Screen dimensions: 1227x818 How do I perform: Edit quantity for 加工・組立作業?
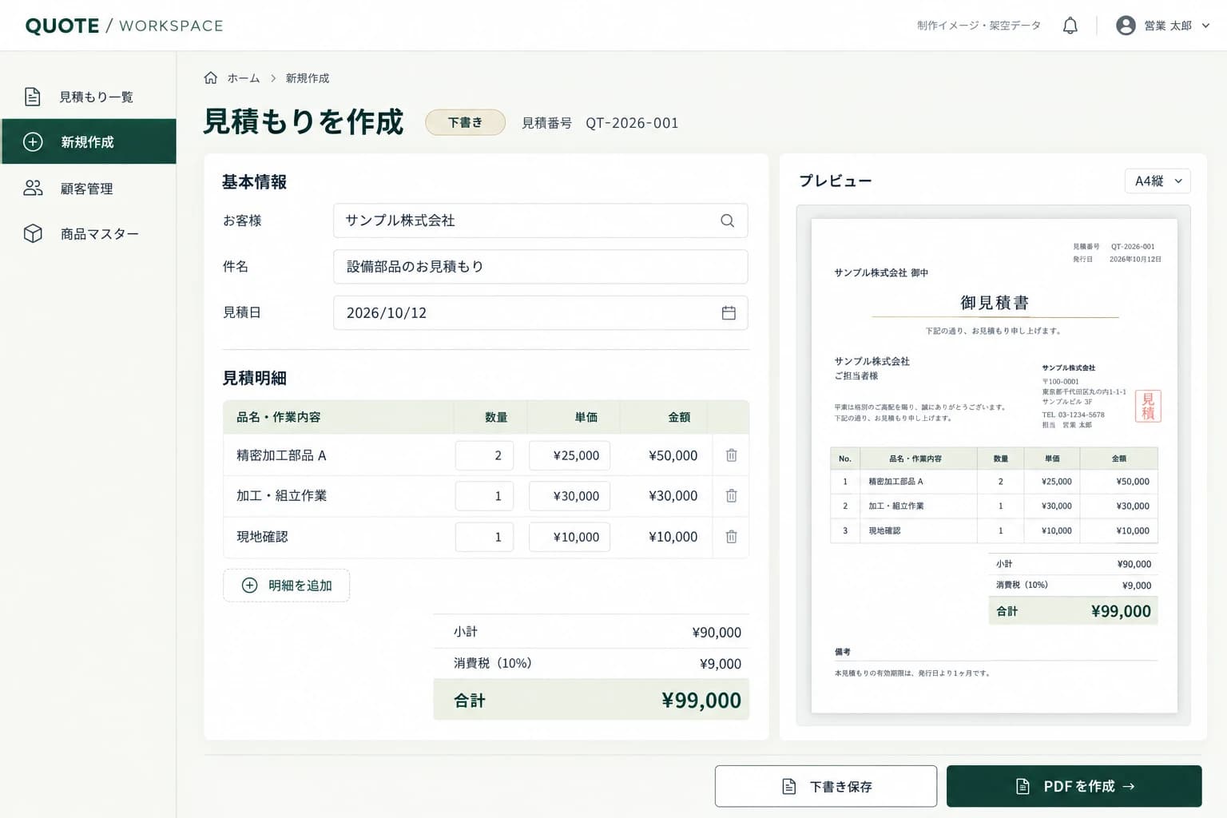click(x=484, y=496)
